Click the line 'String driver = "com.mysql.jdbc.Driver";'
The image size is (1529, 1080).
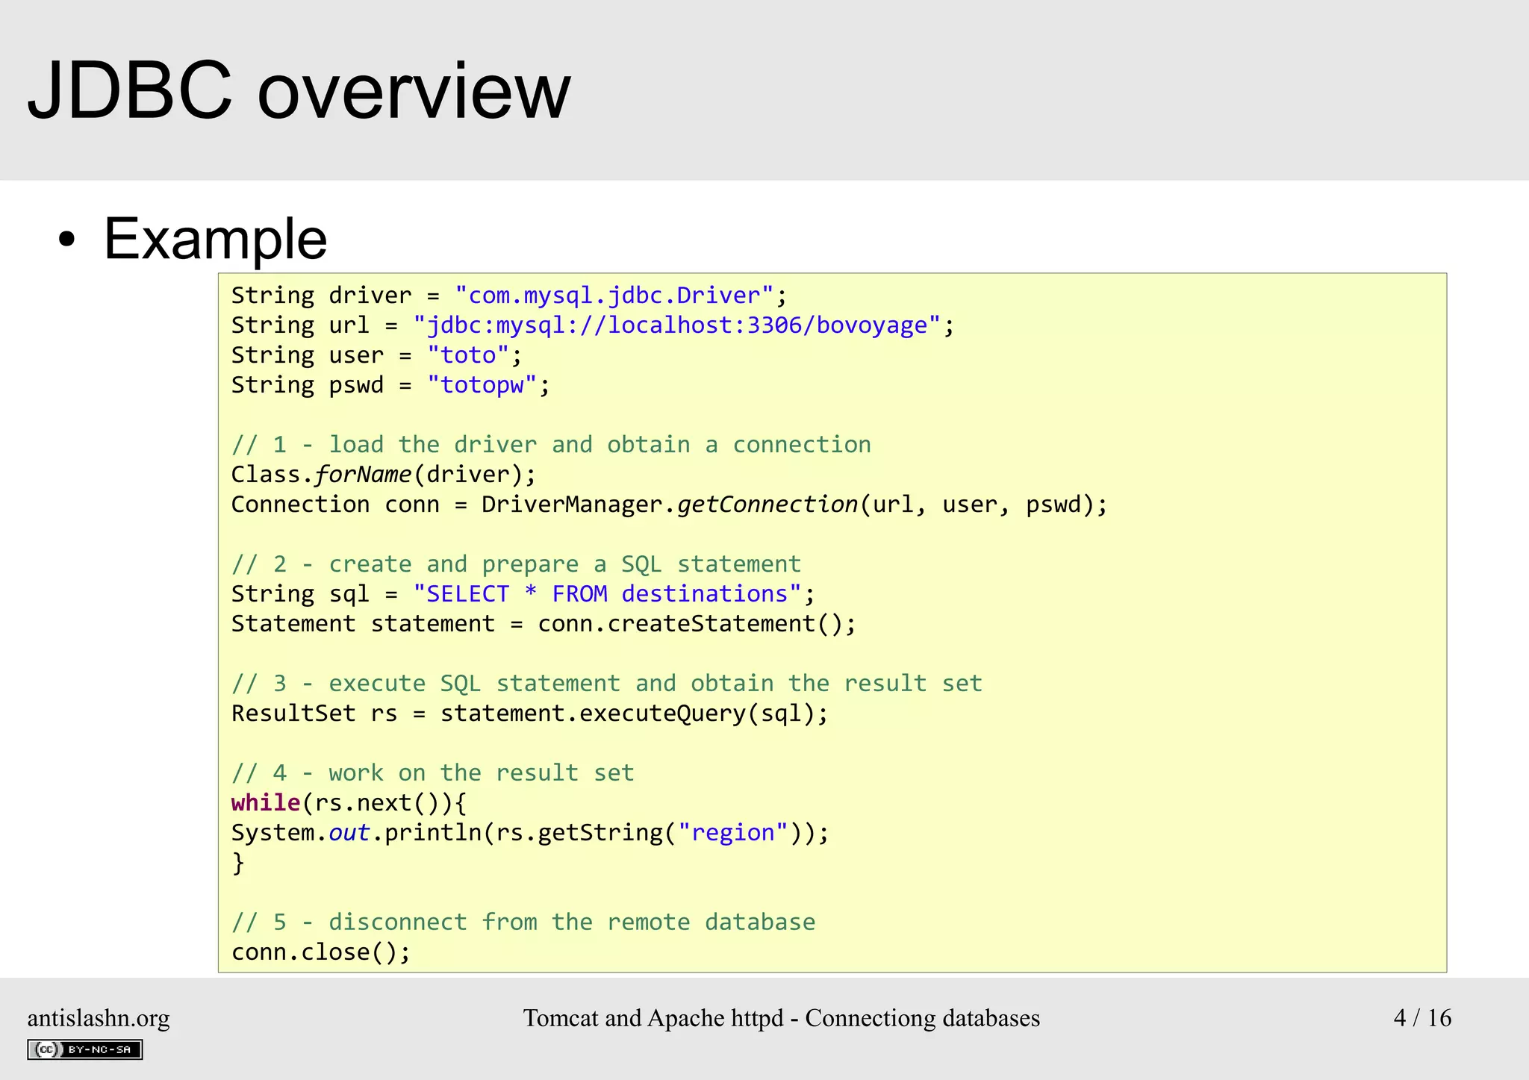pyautogui.click(x=509, y=296)
